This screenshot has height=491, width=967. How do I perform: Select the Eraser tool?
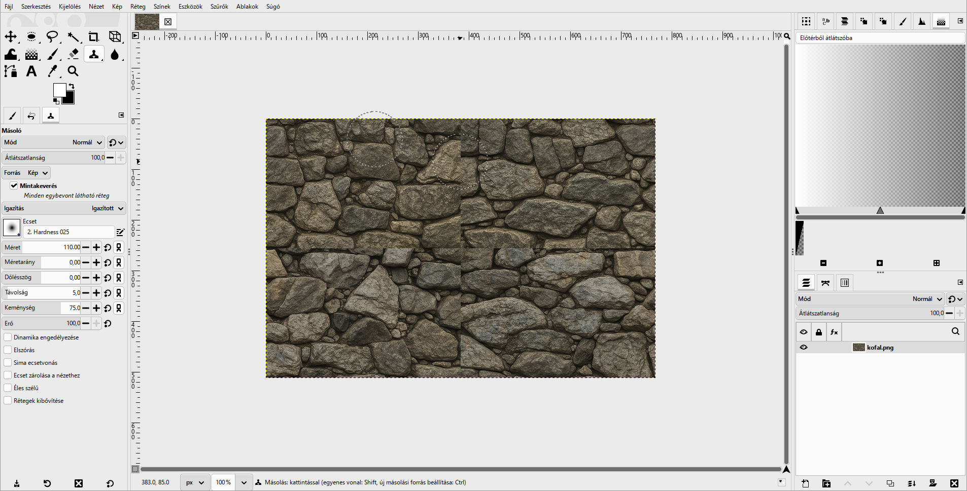point(73,54)
